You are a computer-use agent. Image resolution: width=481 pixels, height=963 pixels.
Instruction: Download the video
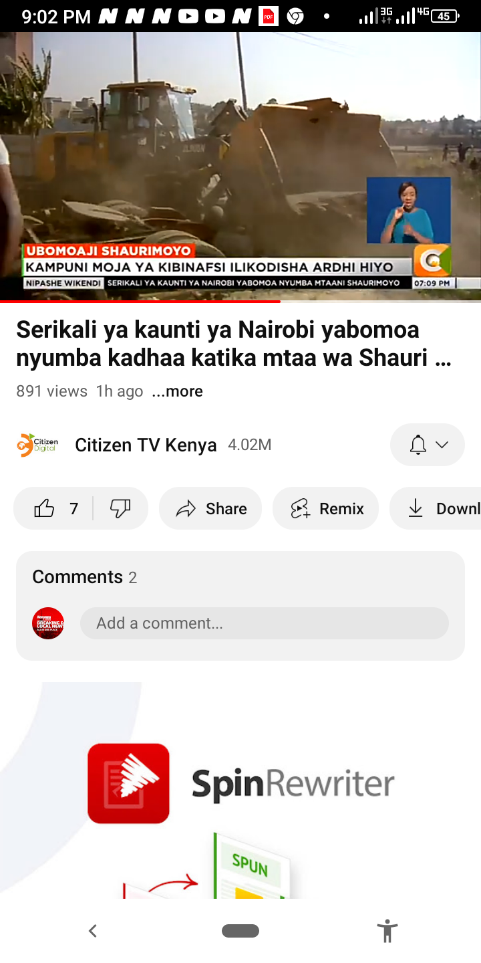tap(436, 509)
